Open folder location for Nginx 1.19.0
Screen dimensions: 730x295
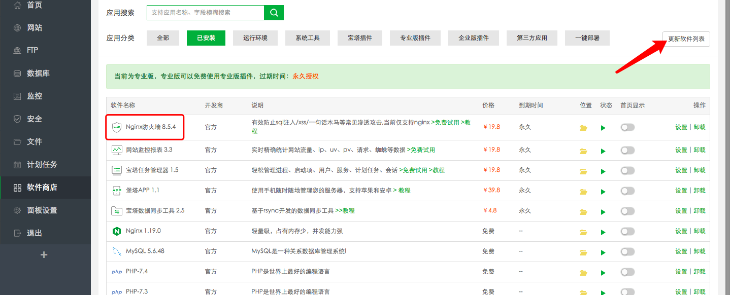click(583, 232)
